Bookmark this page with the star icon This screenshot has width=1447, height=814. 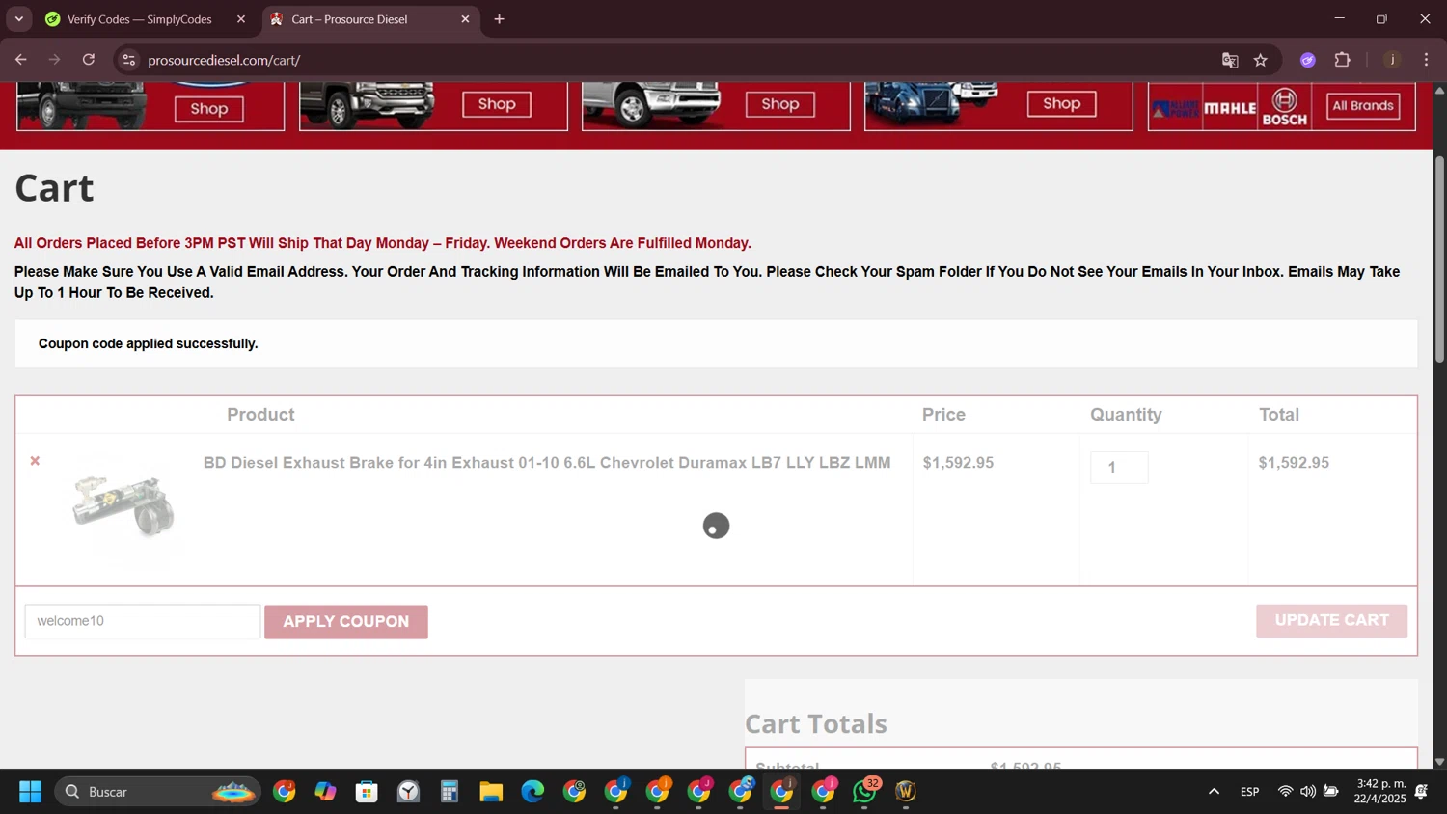coord(1261,60)
